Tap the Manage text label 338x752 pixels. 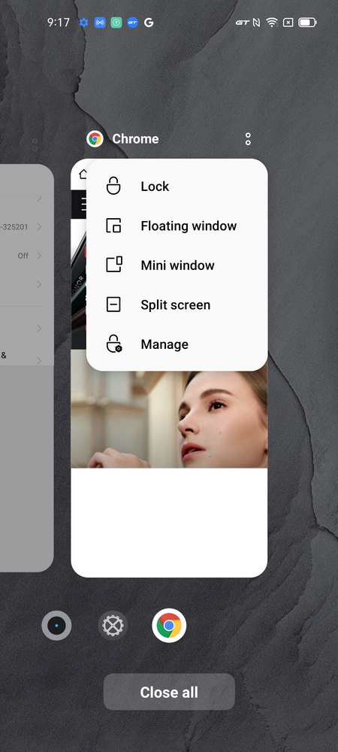click(x=164, y=344)
